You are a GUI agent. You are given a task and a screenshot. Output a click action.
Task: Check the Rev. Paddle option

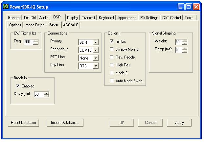[112, 57]
